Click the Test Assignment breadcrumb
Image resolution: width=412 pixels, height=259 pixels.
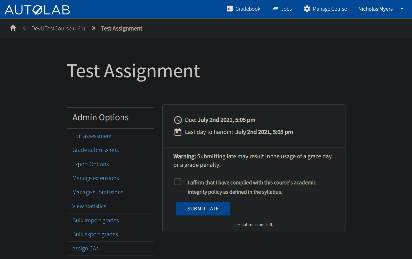122,28
